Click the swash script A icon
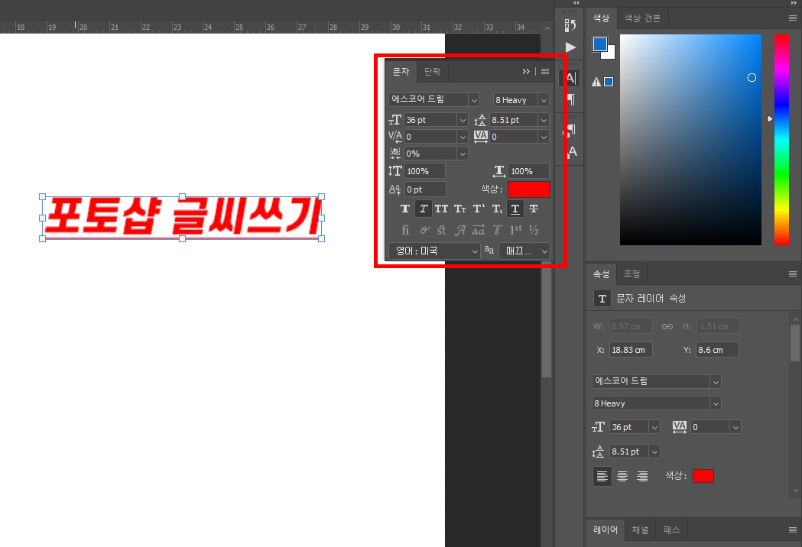802x547 pixels. 460,230
